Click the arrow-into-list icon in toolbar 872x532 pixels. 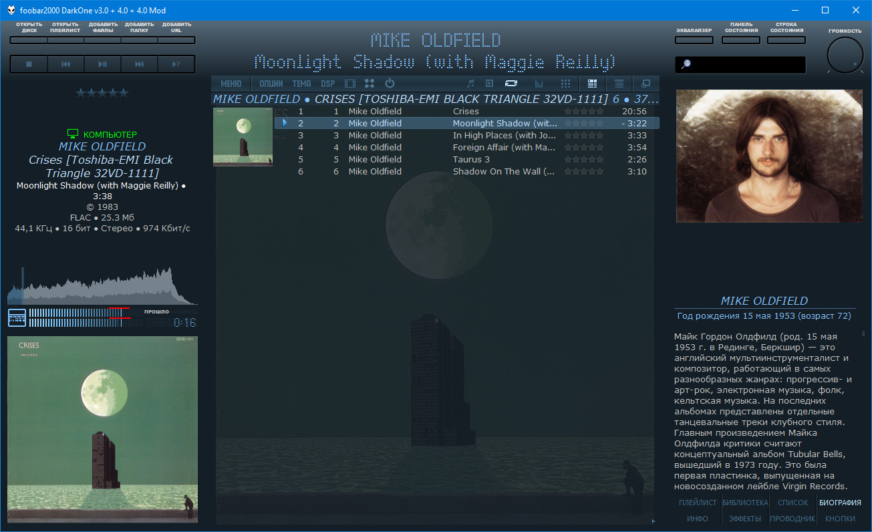tap(489, 84)
